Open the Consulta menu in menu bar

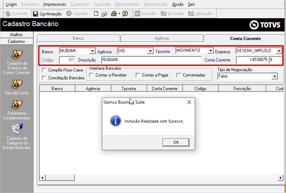[102, 4]
